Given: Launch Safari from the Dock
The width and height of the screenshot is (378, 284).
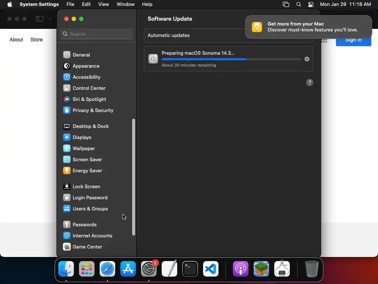Looking at the screenshot, I should click(x=107, y=269).
